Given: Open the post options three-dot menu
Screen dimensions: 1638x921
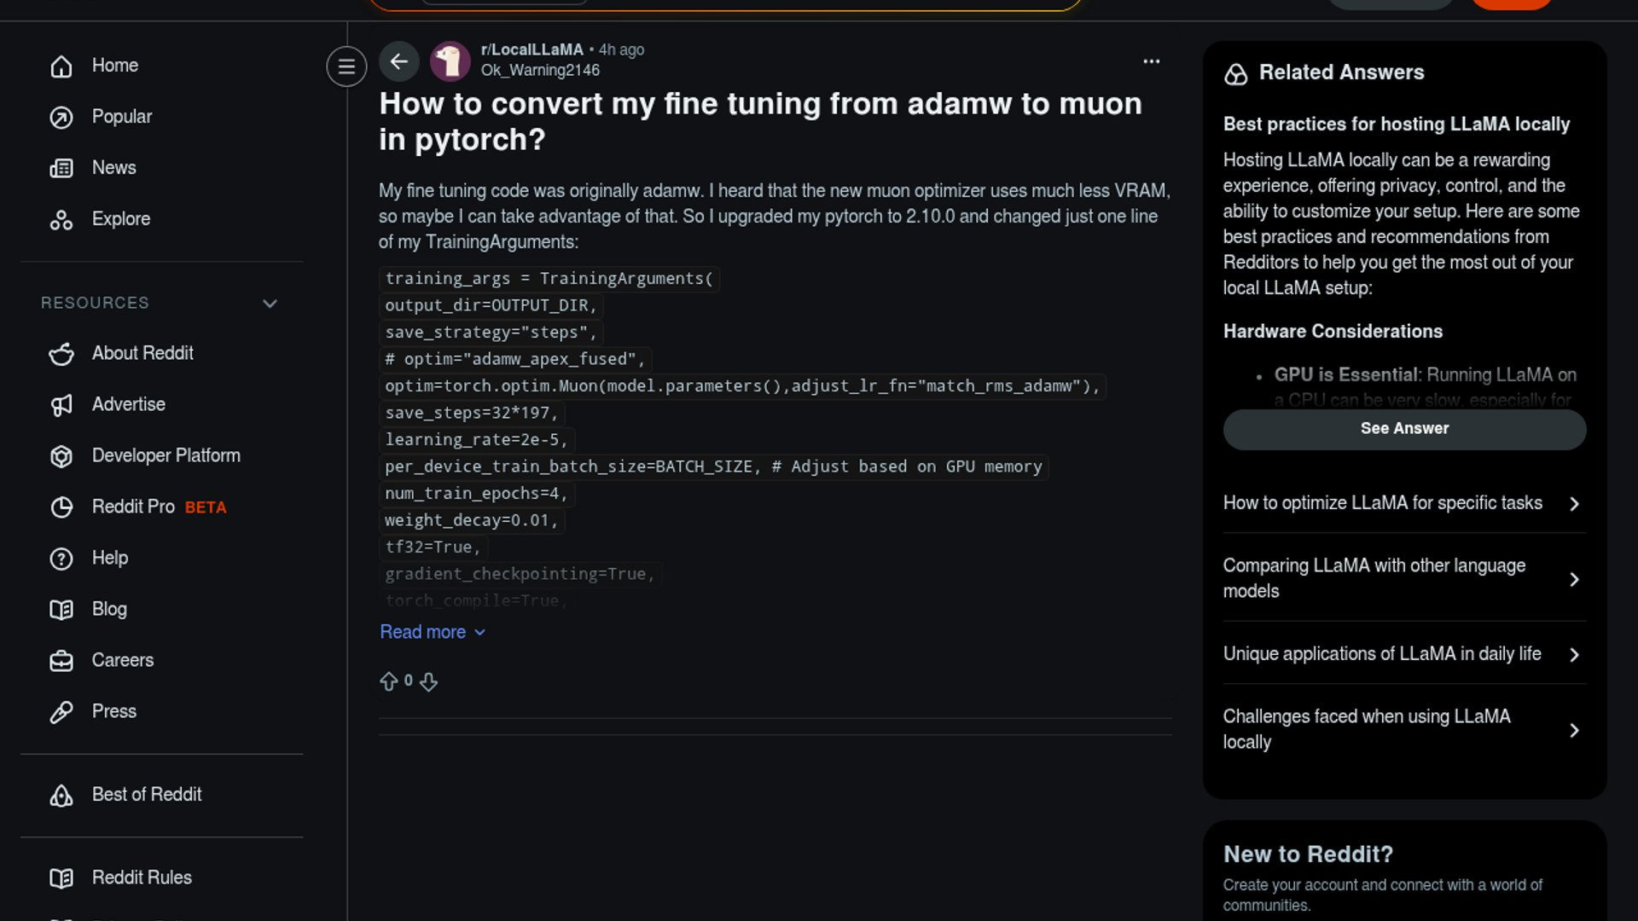Looking at the screenshot, I should click(x=1151, y=61).
